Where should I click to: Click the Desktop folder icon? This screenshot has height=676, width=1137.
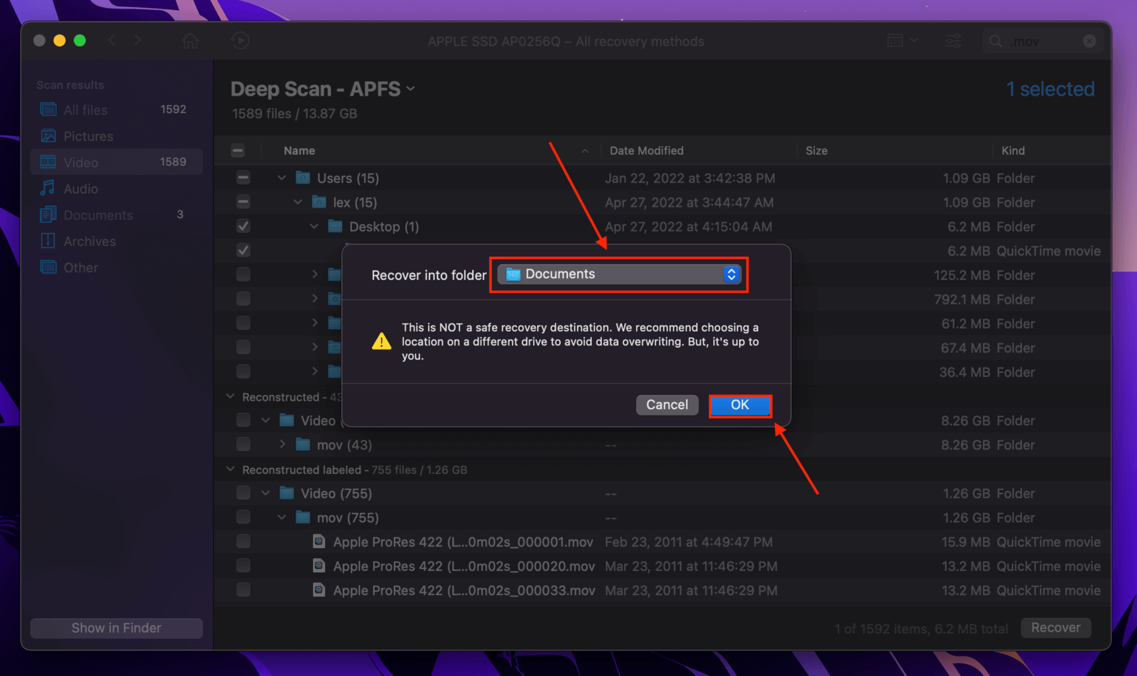[x=335, y=226]
